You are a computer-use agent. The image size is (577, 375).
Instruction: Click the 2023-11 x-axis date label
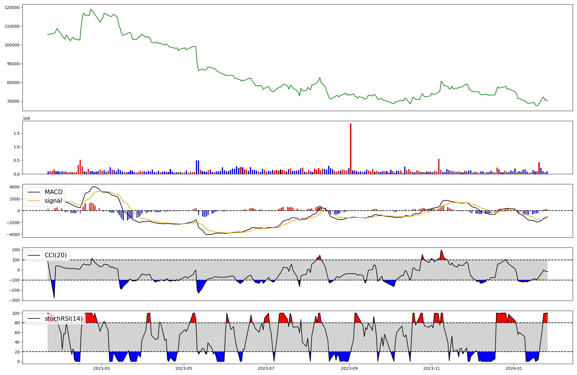432,368
